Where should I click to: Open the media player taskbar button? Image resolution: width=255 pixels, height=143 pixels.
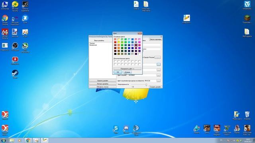tap(20, 140)
